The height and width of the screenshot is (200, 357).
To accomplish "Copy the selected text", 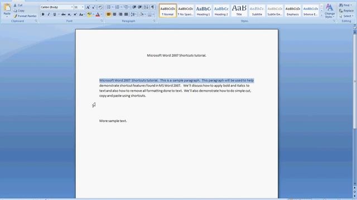I will point(19,11).
